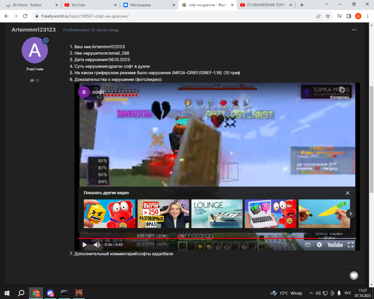Viewport: 374px width, 299px height.
Task: Switch the РУС input language
Action: [348, 293]
